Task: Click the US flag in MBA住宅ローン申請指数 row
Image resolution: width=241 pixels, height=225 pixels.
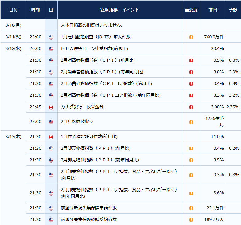Action: pos(51,49)
